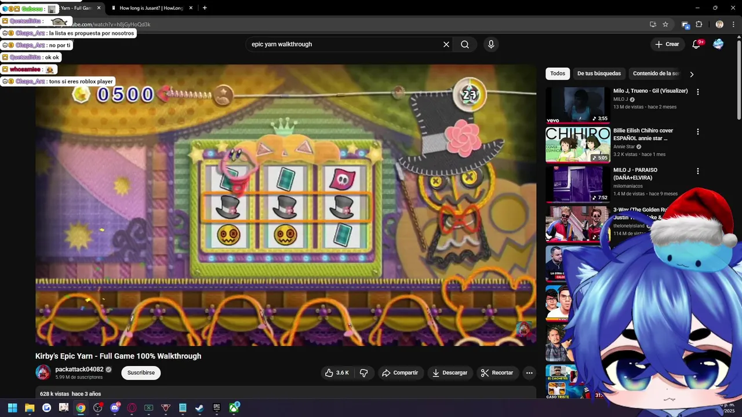
Task: Select the Todos filter chip
Action: [x=558, y=74]
